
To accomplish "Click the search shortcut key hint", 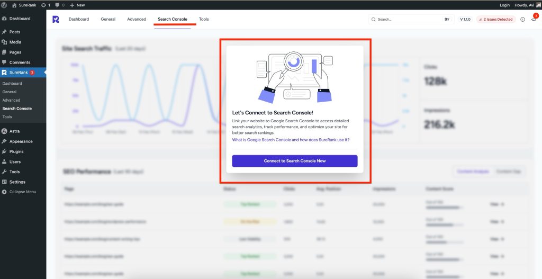I will coord(447,20).
